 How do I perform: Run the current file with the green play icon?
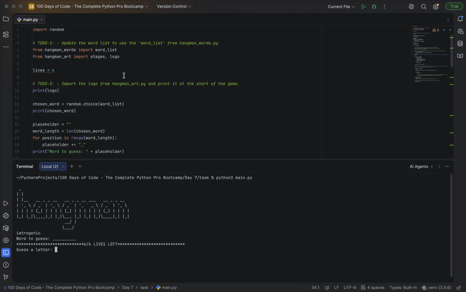coord(363,6)
